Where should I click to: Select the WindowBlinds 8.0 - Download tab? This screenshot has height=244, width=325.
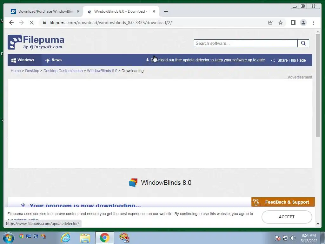121,11
